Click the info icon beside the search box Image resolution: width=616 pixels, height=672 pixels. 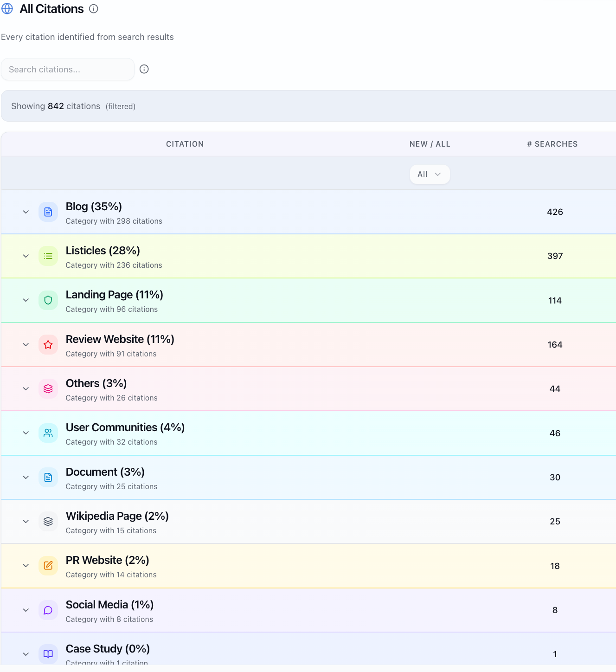tap(144, 69)
